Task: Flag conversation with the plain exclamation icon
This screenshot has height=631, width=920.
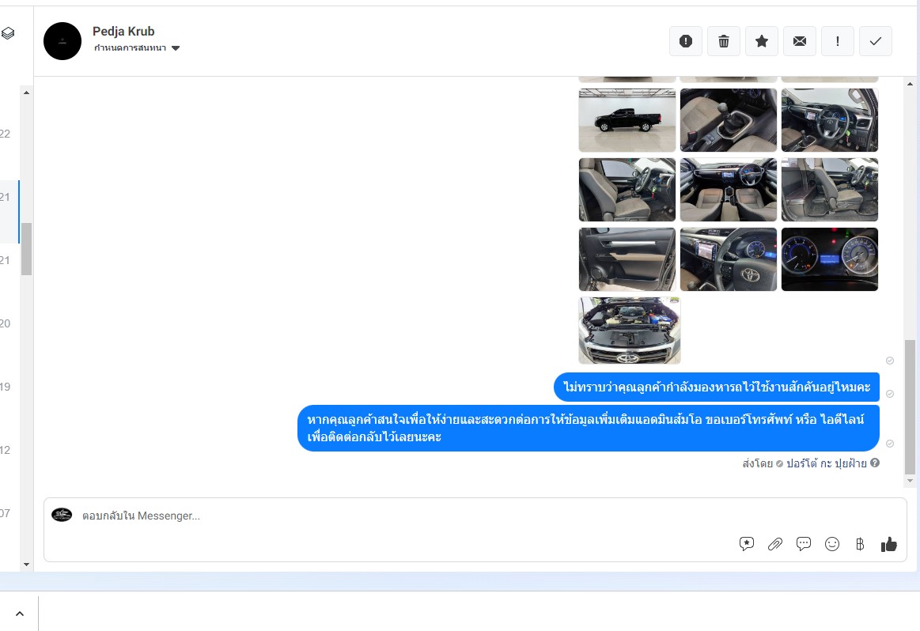Action: click(x=838, y=41)
